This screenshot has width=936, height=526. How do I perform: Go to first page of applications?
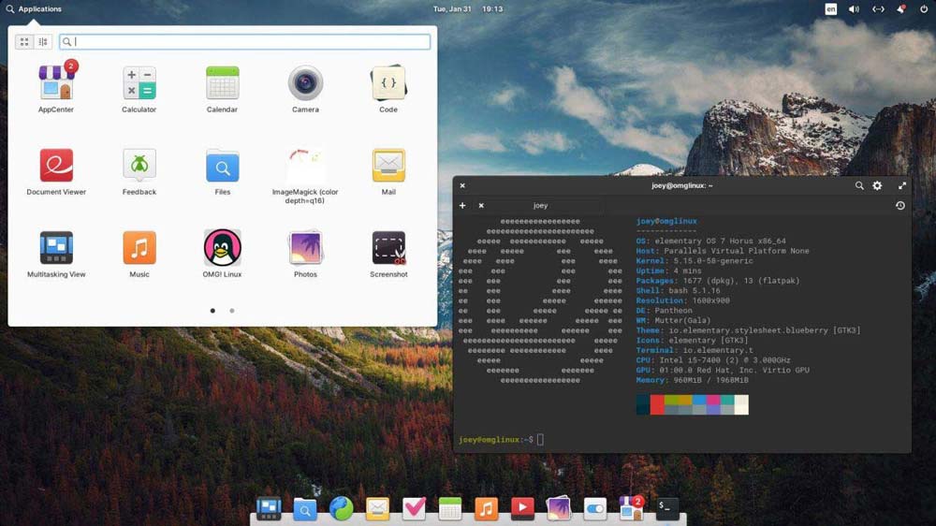tap(212, 311)
